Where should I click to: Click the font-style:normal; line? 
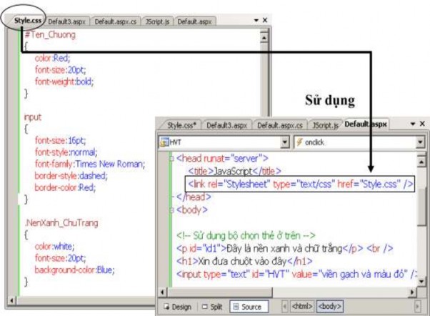(66, 152)
